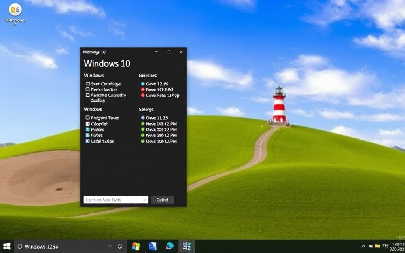Tick the 'Seen Certellegel' checkbox
The image size is (405, 253).
tap(88, 84)
